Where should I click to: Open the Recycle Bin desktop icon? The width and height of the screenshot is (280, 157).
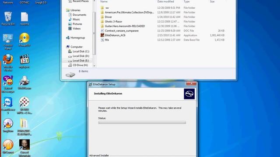[x=8, y=18]
